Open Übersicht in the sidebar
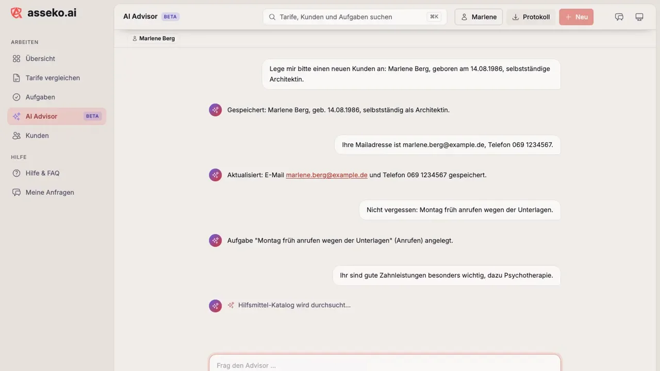Image resolution: width=660 pixels, height=371 pixels. (57, 59)
